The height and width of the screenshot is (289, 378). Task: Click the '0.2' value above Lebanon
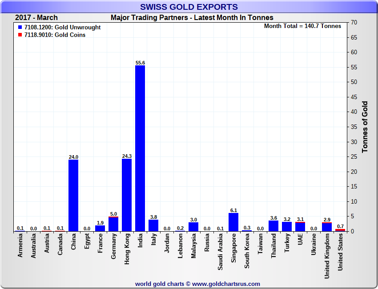(x=180, y=228)
